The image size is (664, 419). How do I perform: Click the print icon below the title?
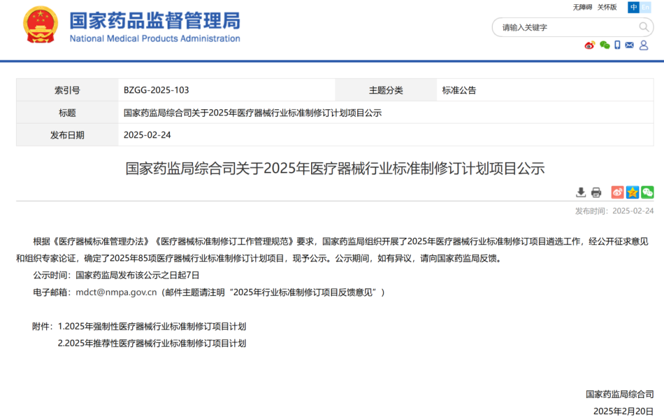point(596,192)
